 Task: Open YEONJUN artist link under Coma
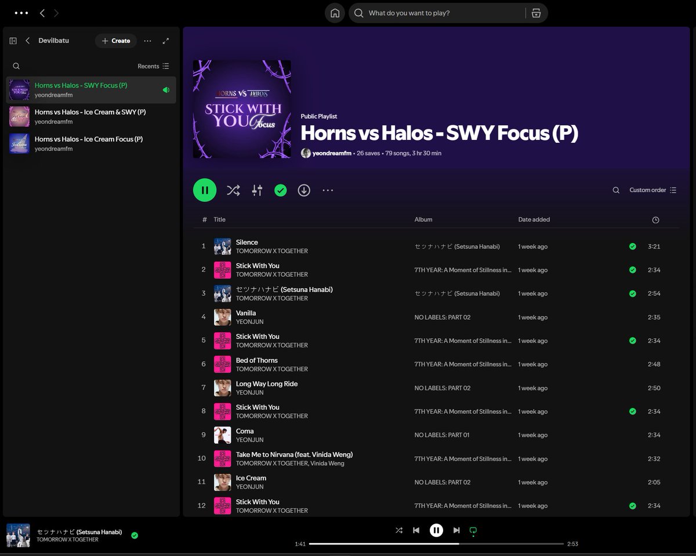coord(249,440)
